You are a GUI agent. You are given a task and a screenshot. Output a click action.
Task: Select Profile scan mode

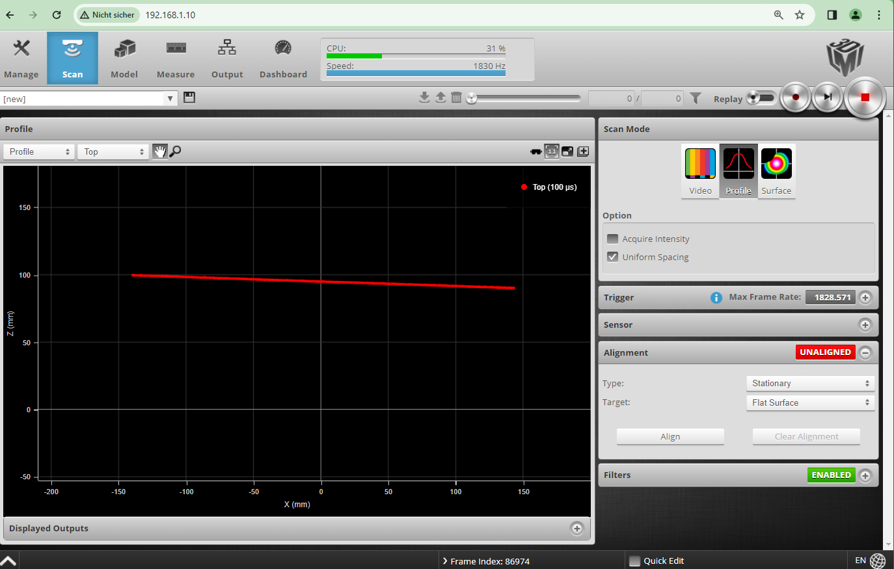pos(738,171)
